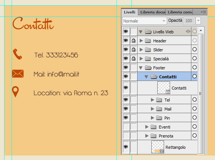
Task: Click the Contatti text layer thumbnail
Action: [x=164, y=88]
